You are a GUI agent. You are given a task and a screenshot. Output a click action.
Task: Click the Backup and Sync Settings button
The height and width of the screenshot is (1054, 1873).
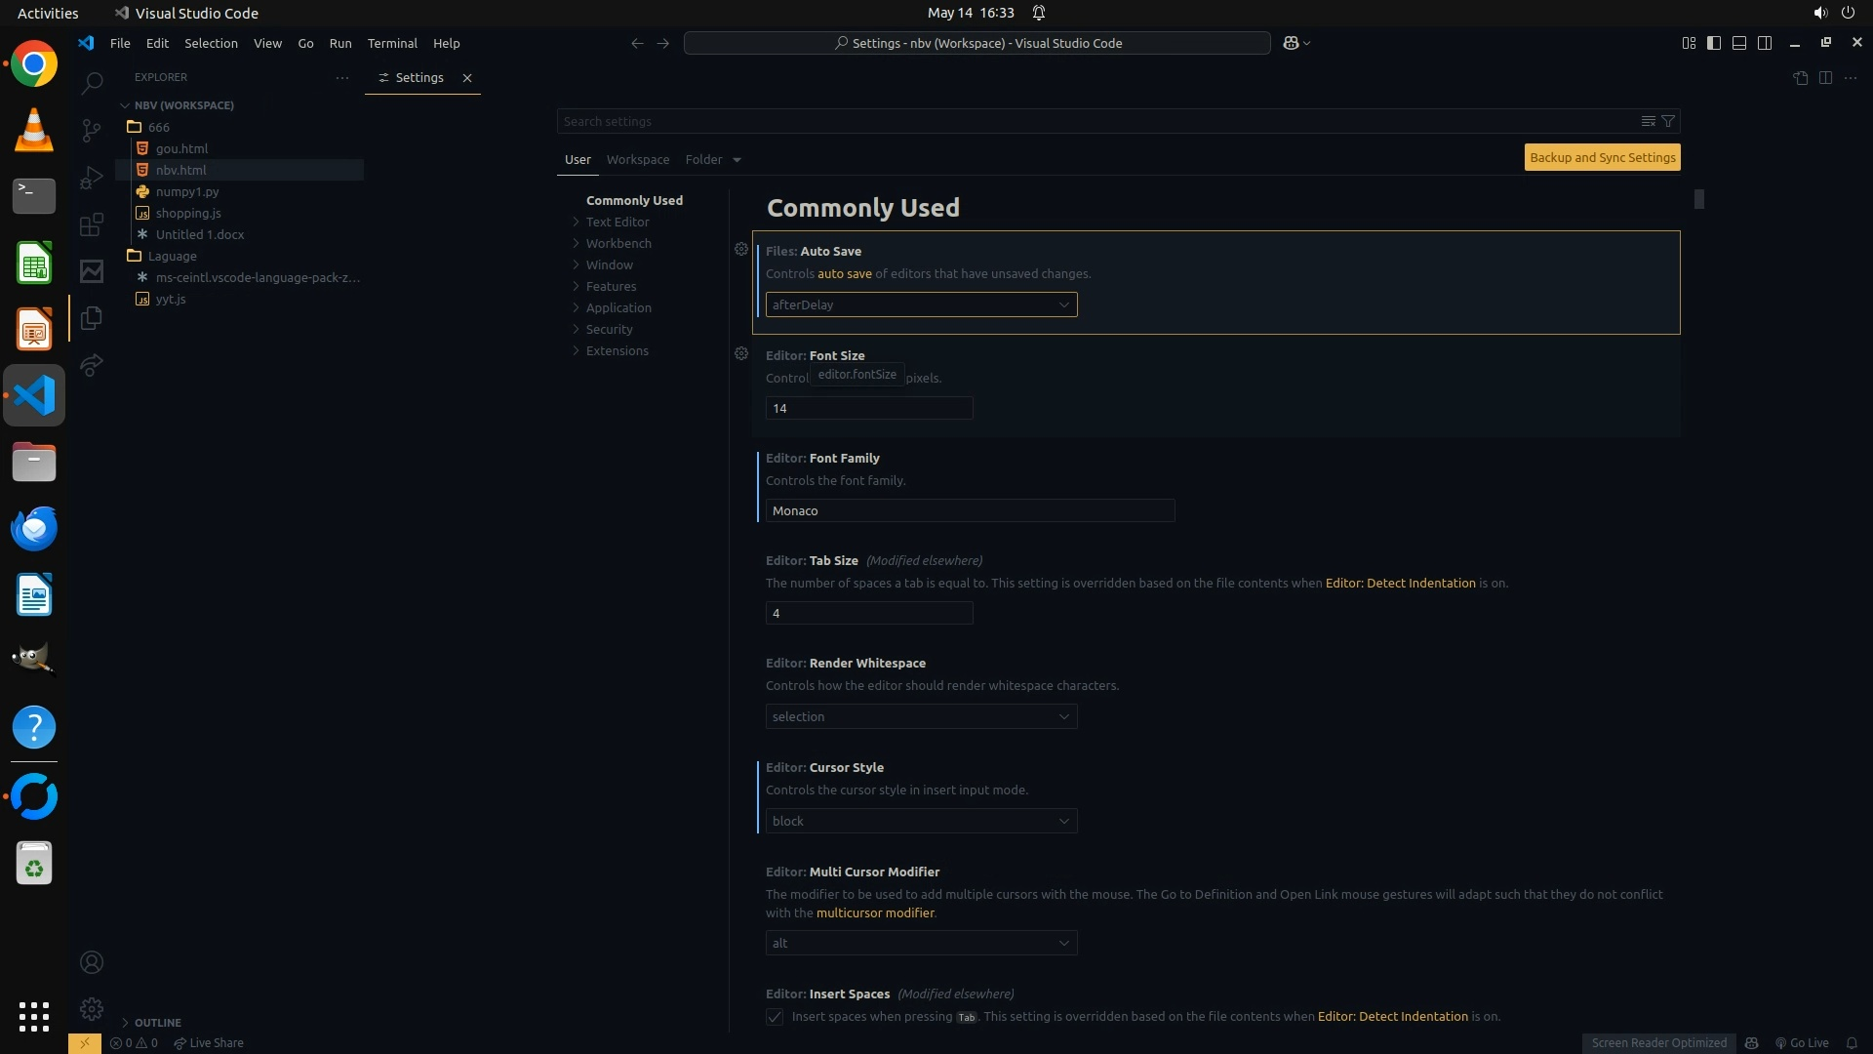(1602, 157)
